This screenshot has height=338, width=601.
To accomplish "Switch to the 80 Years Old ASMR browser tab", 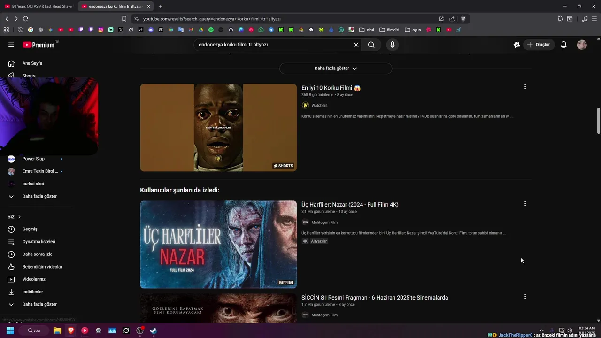I will pyautogui.click(x=39, y=6).
